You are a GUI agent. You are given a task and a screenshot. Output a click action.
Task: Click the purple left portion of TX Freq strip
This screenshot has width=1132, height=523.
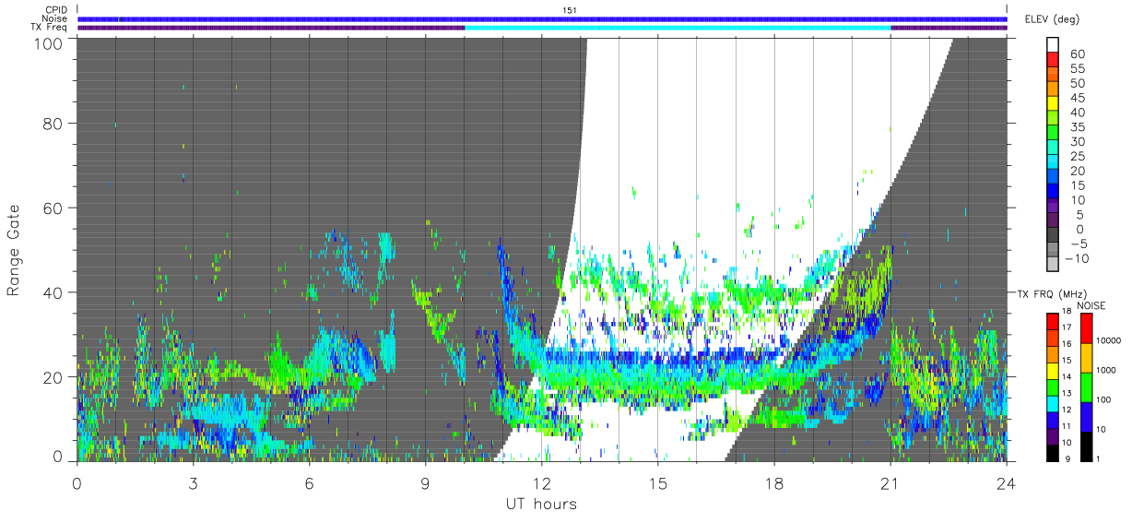(271, 28)
